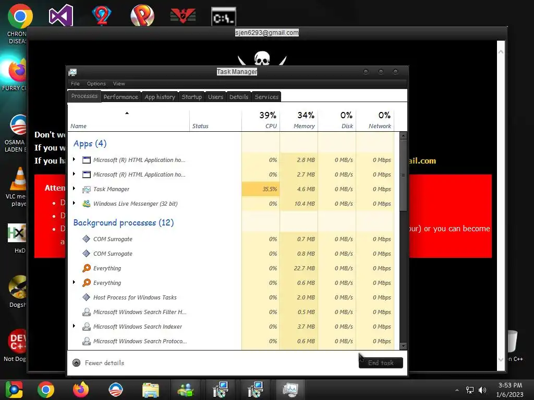Show hidden tray icons arrow
Viewport: 534px width, 400px height.
click(457, 390)
